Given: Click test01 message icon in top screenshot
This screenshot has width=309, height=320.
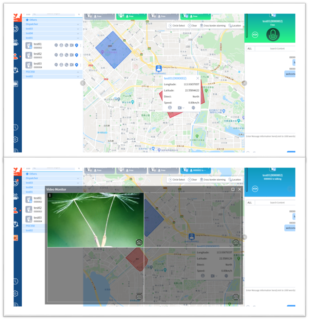Looking at the screenshot, I should point(56,45).
